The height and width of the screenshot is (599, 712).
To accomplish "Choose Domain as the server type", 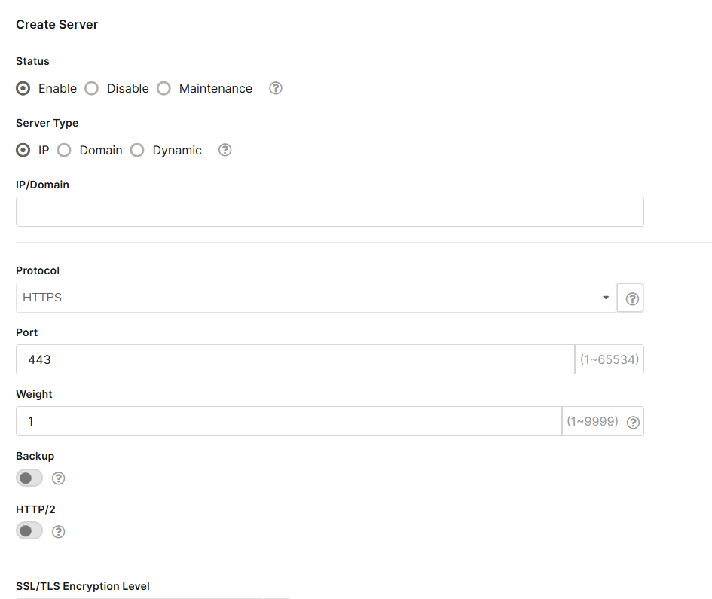I will tap(64, 150).
